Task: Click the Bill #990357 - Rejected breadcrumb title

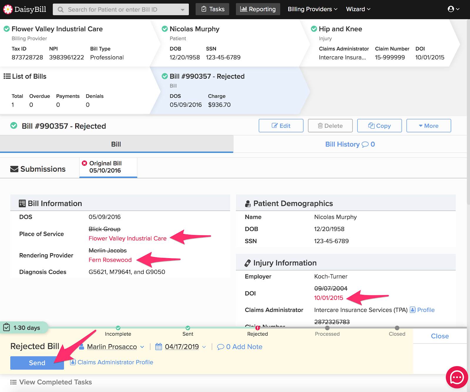Action: [x=207, y=76]
